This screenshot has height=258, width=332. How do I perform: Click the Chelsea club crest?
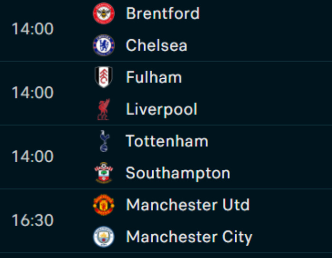tap(103, 46)
